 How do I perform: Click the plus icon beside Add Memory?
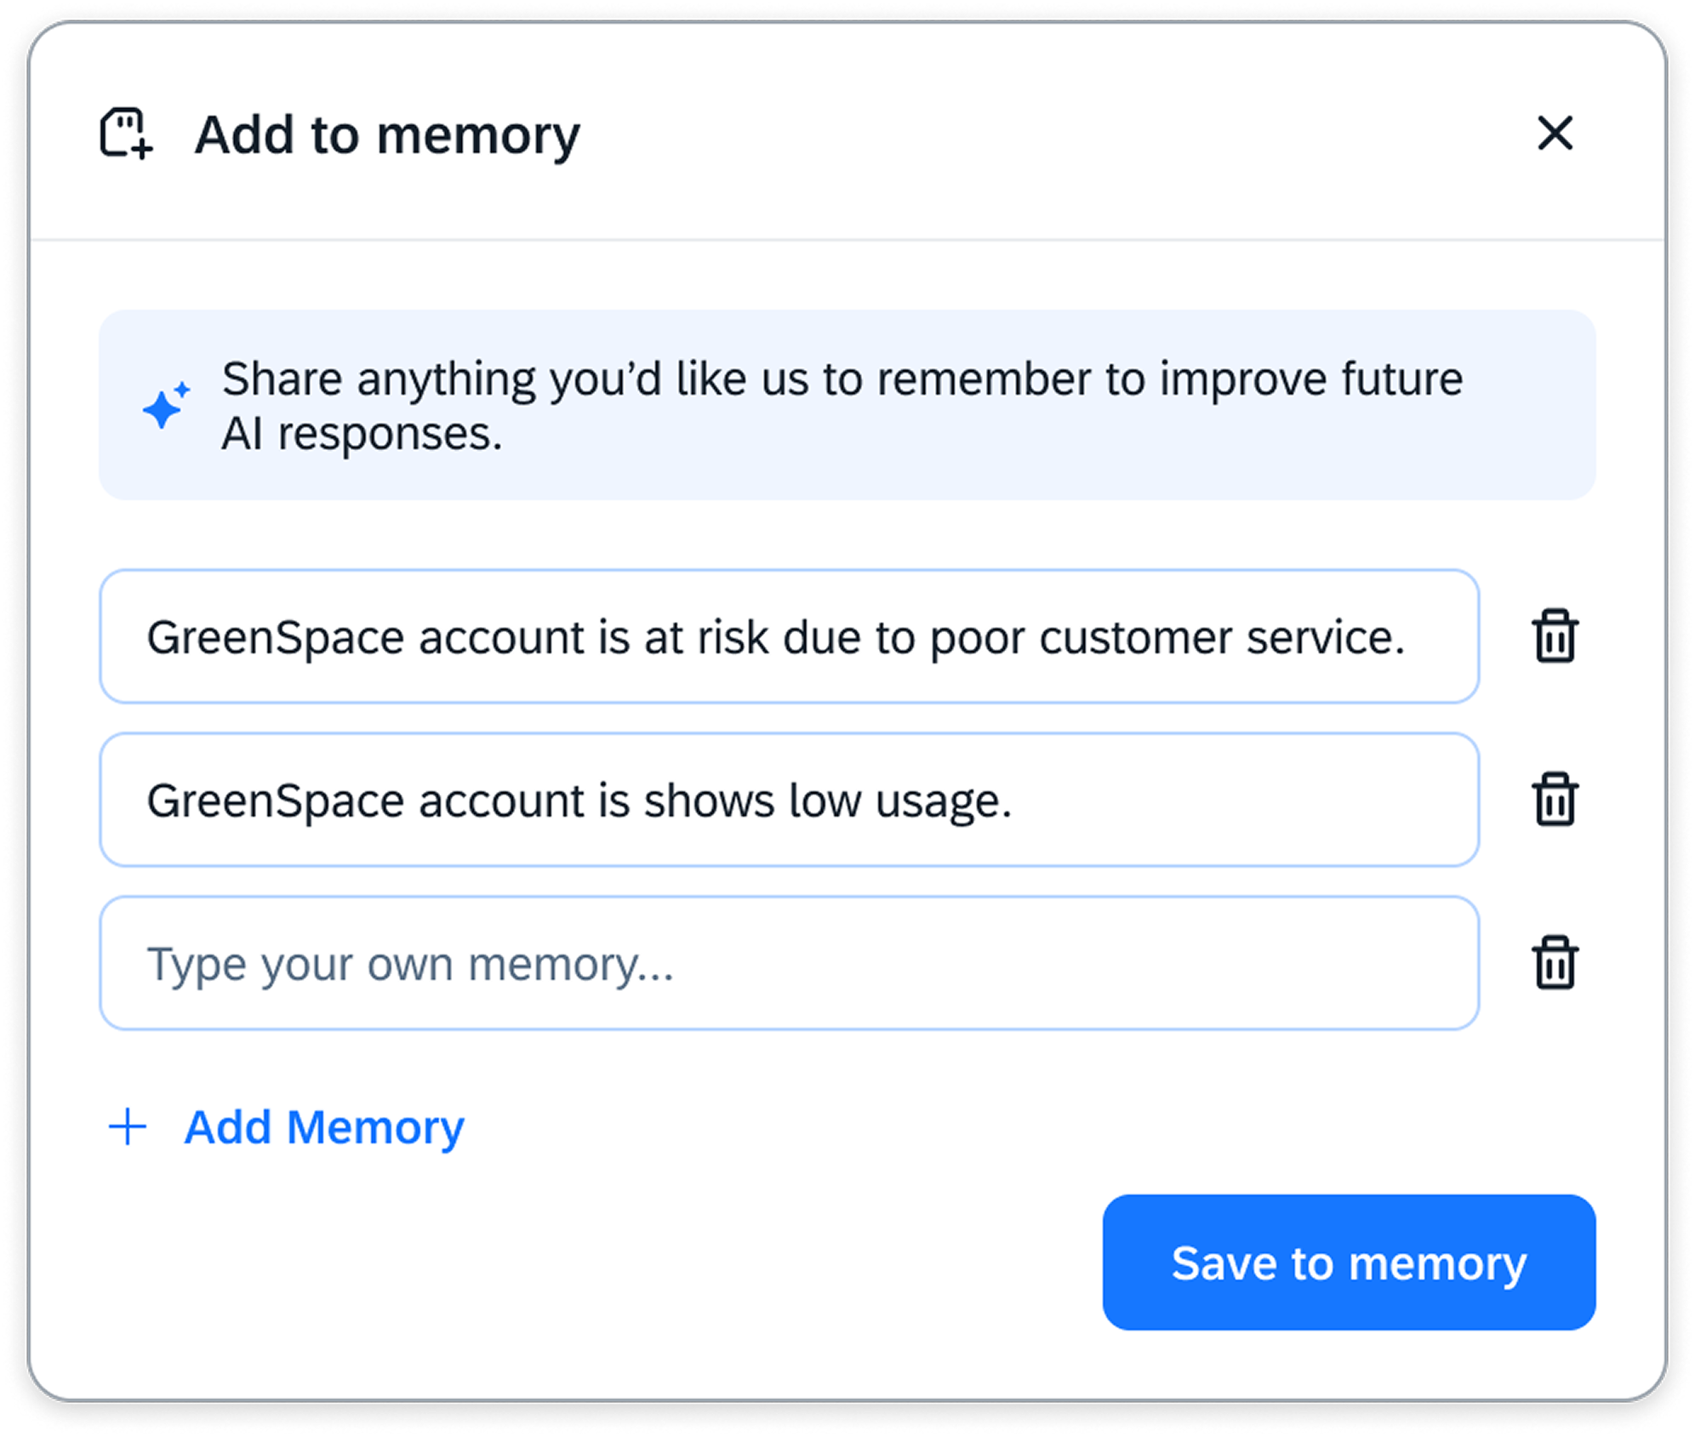(x=128, y=1126)
